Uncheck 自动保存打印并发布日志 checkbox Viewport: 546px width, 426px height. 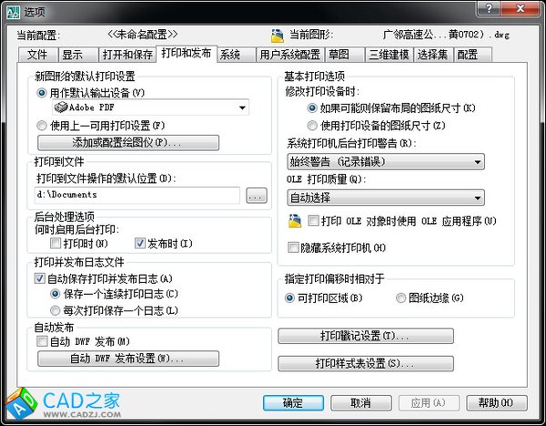[x=39, y=279]
